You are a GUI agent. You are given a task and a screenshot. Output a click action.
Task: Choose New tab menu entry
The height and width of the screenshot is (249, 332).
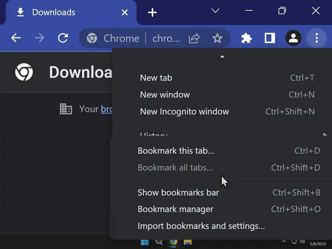point(222,78)
